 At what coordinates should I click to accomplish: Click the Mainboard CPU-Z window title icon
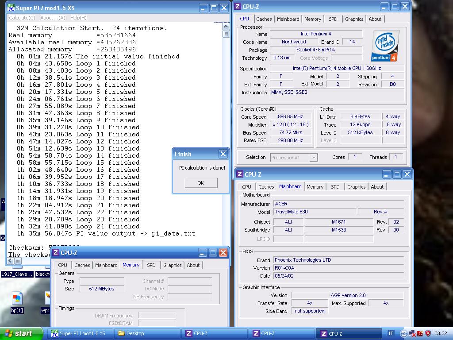240,174
